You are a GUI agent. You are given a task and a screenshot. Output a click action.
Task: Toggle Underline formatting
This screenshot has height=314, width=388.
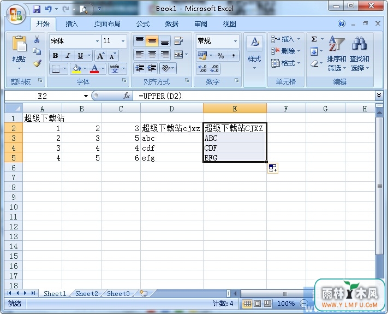click(80, 56)
